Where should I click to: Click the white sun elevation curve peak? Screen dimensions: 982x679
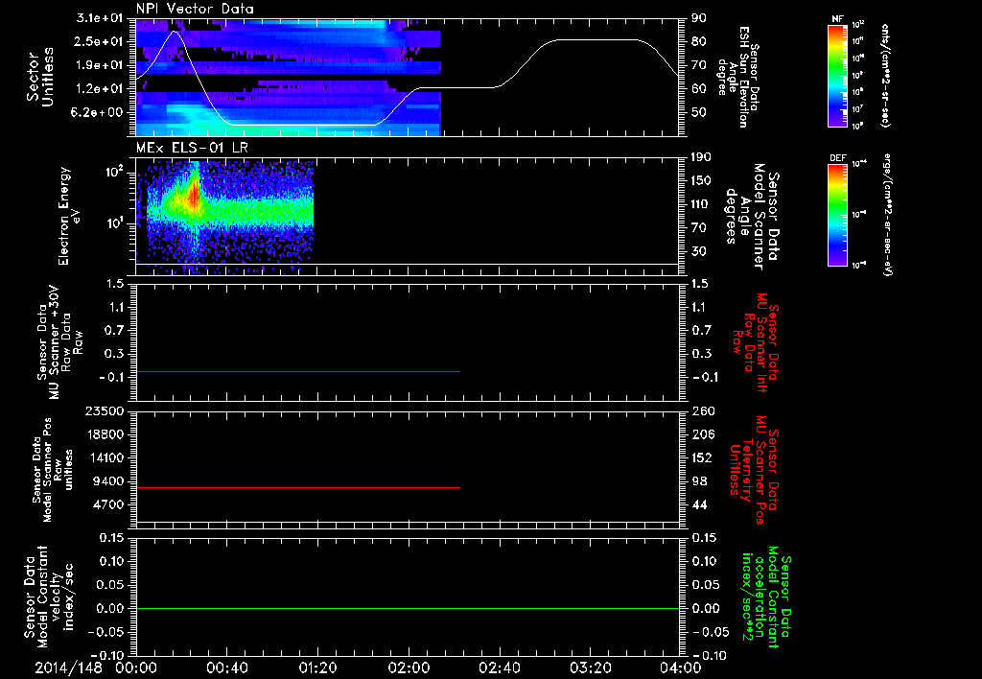175,32
